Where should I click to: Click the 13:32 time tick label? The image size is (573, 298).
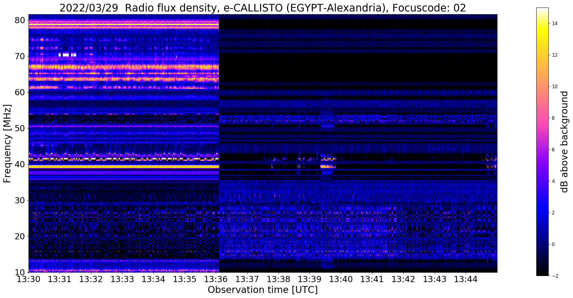91,279
